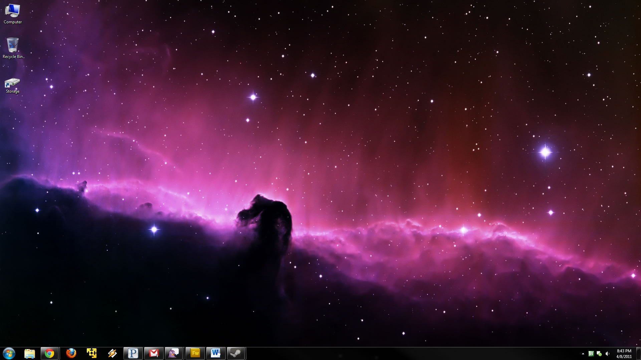The height and width of the screenshot is (360, 641).
Task: Select the Recycle Bin desktop icon
Action: point(13,48)
